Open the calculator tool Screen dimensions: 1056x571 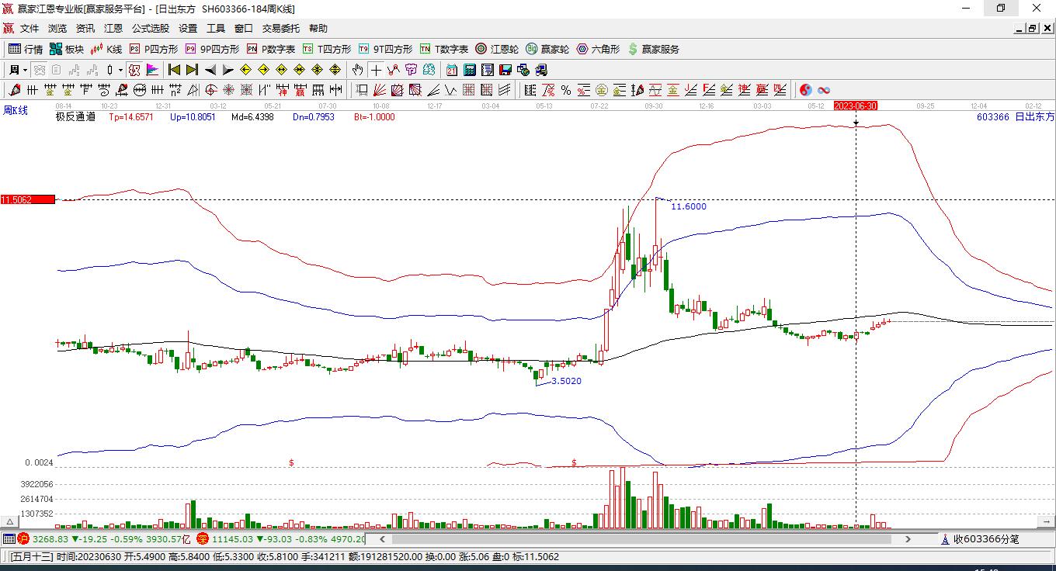(x=469, y=70)
